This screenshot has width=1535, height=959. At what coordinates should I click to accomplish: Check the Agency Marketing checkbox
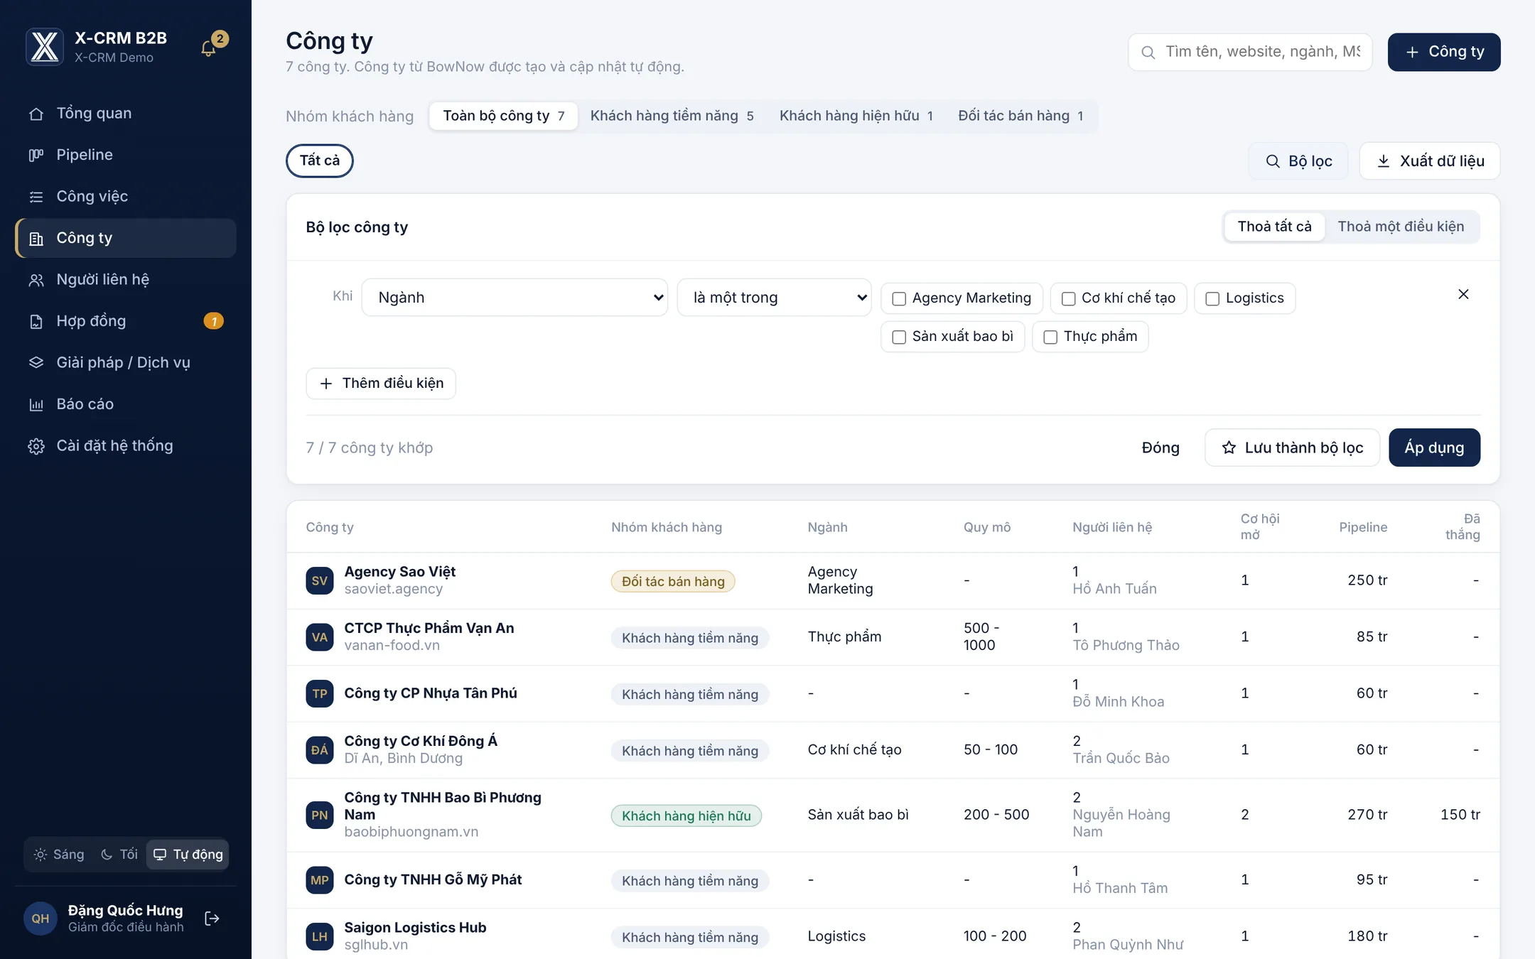[899, 298]
